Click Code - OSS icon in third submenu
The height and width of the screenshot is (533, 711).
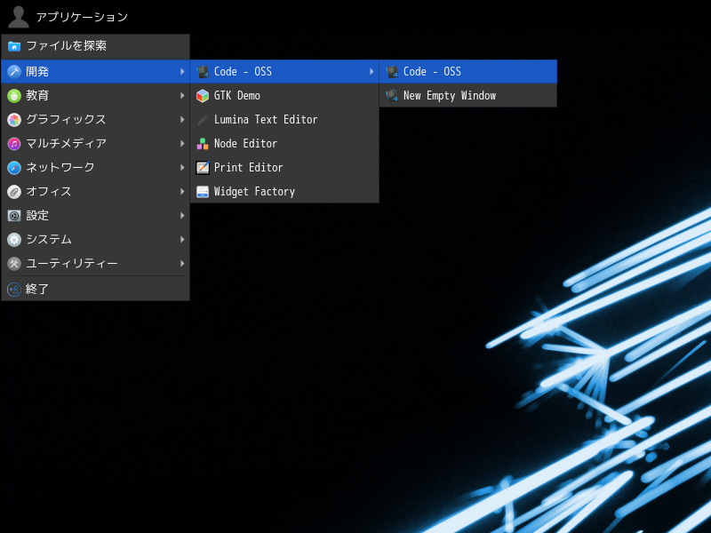pos(392,72)
